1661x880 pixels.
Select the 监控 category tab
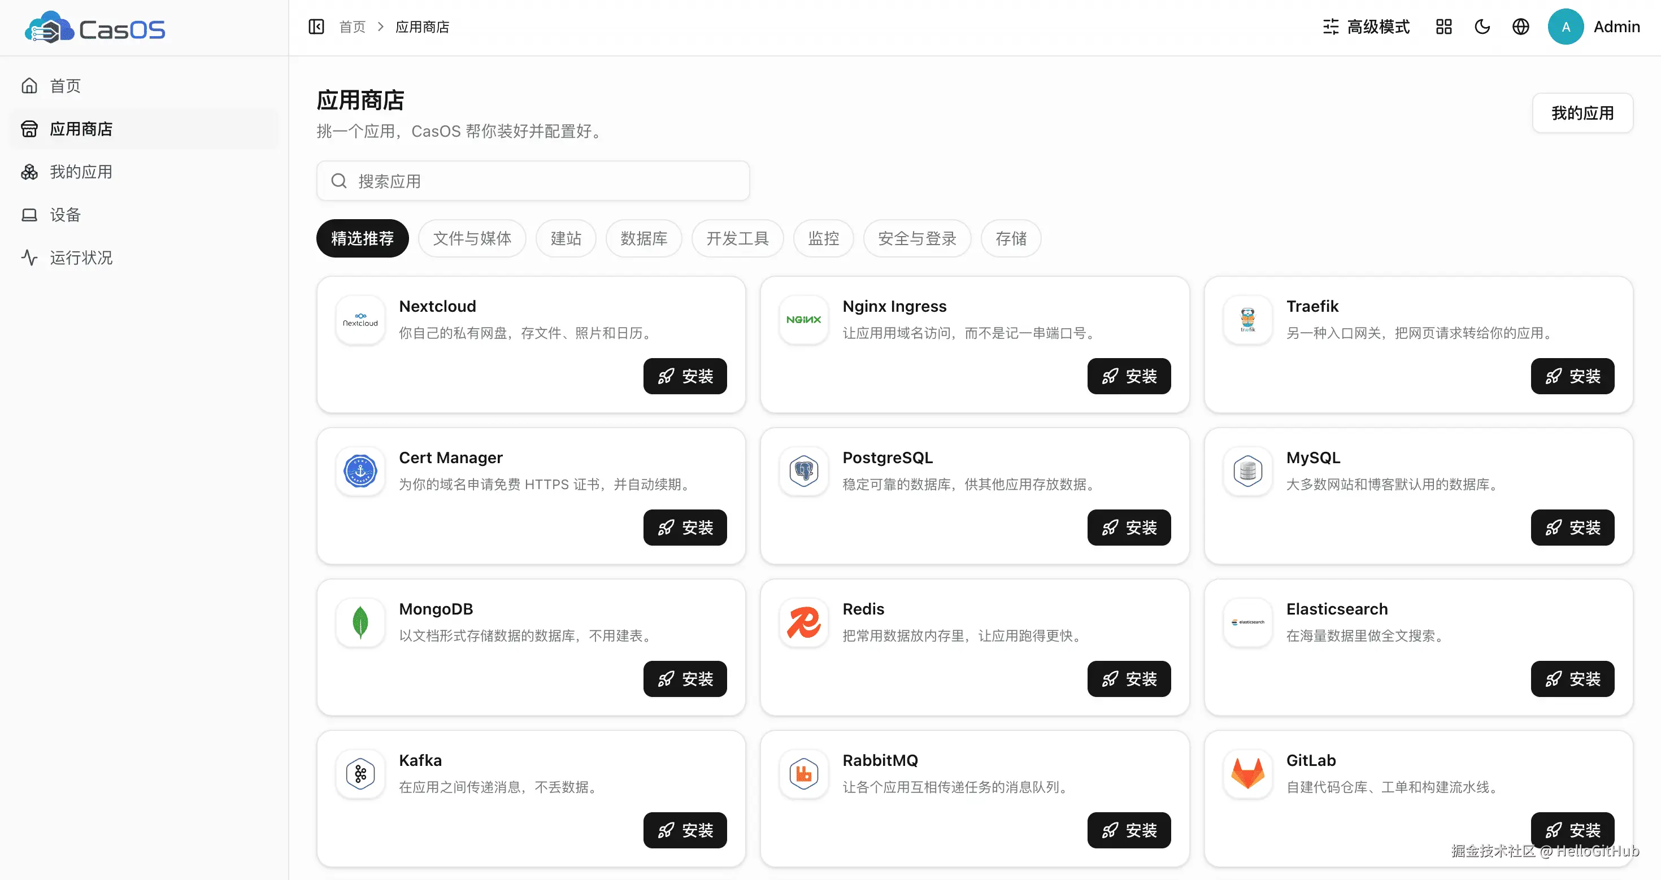pyautogui.click(x=823, y=238)
